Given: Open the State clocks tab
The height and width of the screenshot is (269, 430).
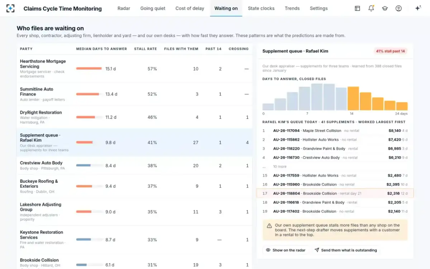Looking at the screenshot, I should pos(261,8).
